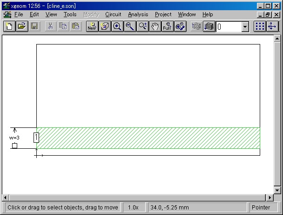Select the port 1 box label
Screen dimensions: 283x215
(36, 138)
